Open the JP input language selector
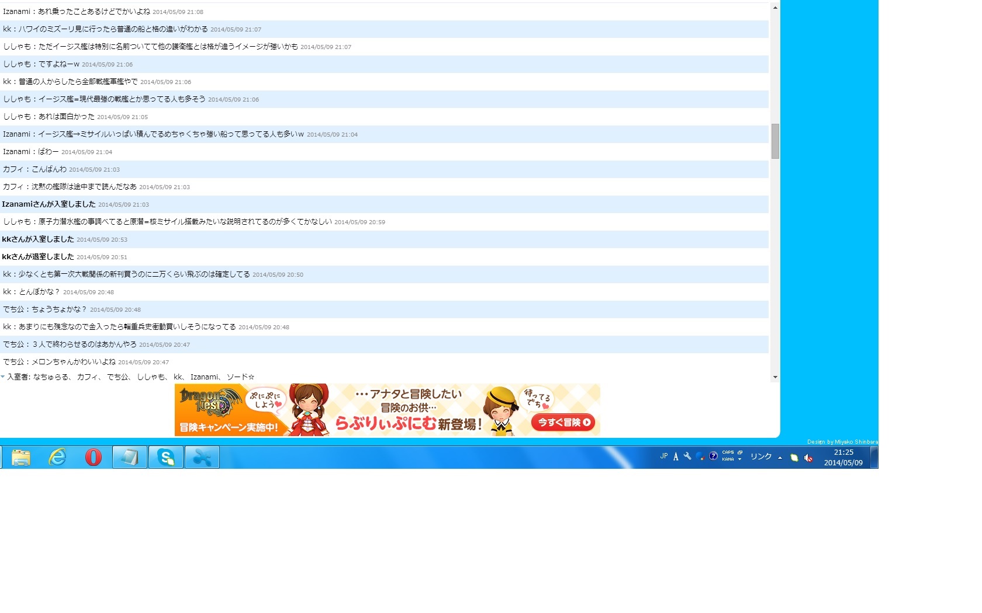982x613 pixels. click(x=664, y=457)
